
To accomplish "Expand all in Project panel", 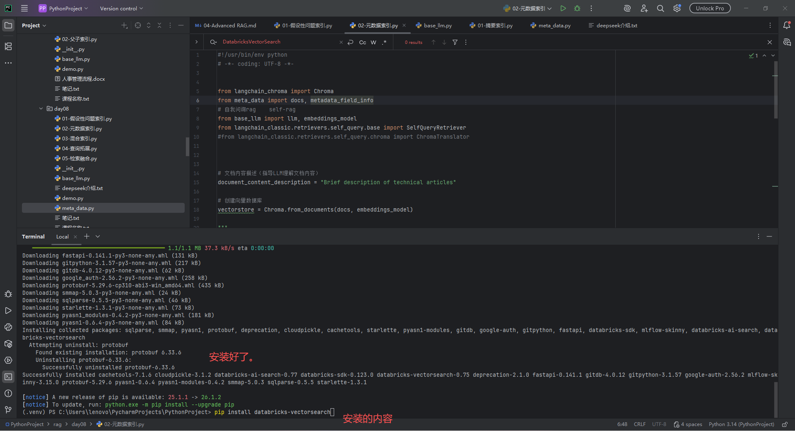I will (x=149, y=26).
